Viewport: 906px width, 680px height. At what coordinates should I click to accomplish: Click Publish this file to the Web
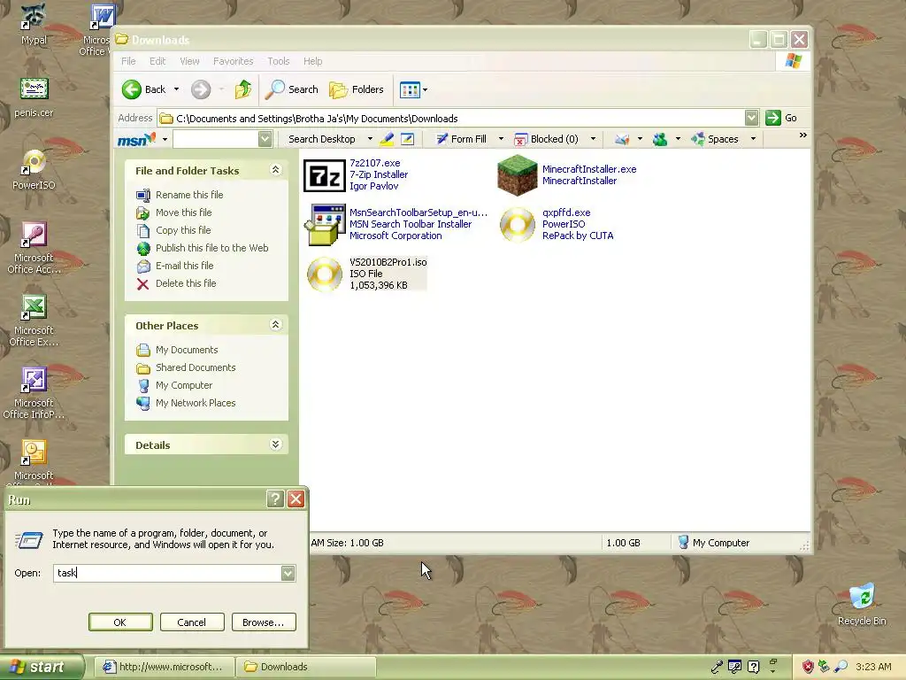coord(212,248)
